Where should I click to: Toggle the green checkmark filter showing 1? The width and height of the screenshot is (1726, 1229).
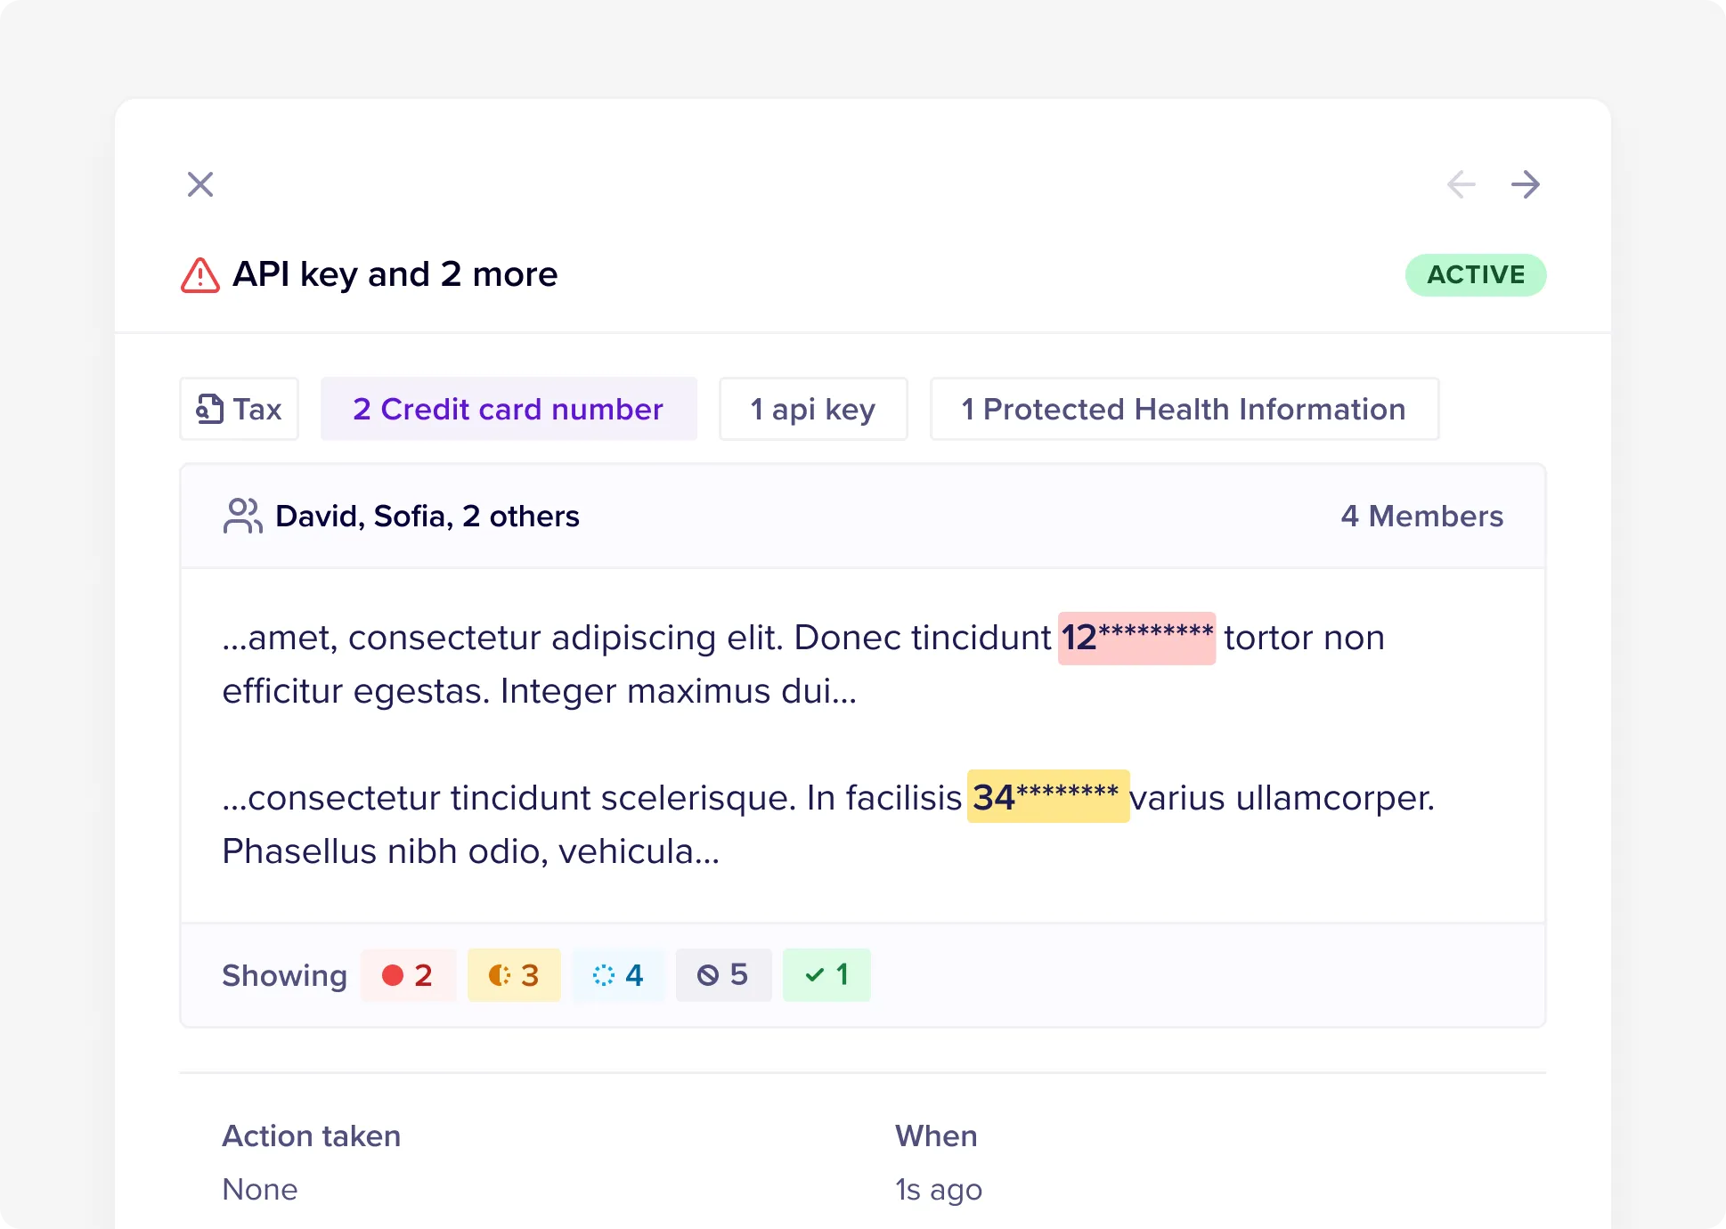click(x=826, y=975)
